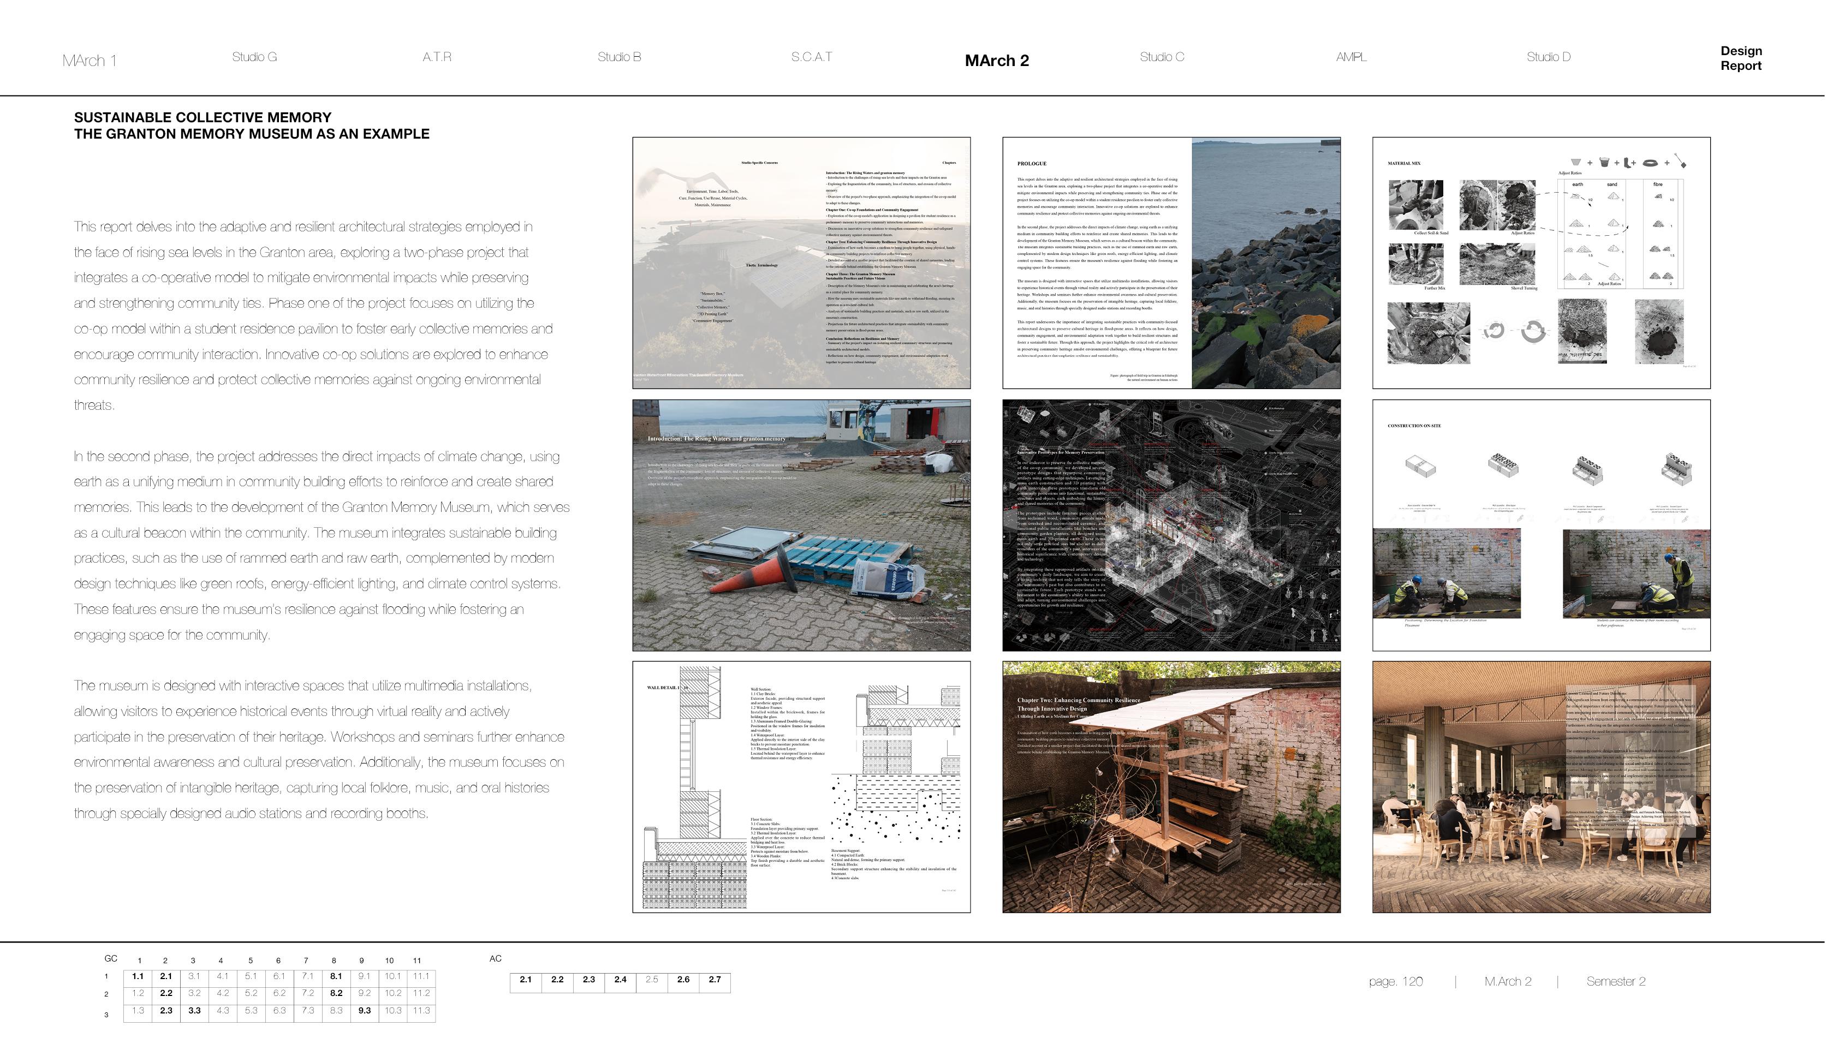Select the bold MArch 2 heading
The height and width of the screenshot is (1038, 1839).
coord(997,61)
